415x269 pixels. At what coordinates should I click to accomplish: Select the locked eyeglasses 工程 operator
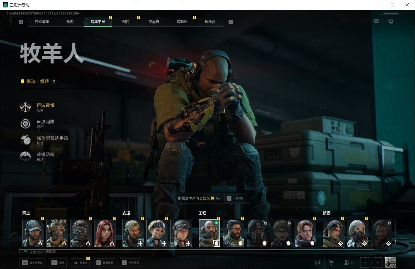(281, 233)
